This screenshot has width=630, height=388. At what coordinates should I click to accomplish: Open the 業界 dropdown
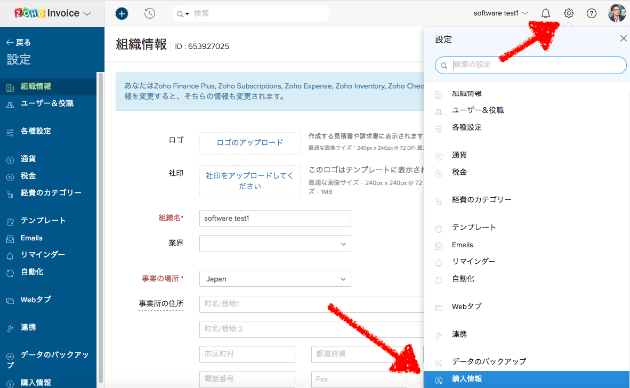[x=275, y=244]
